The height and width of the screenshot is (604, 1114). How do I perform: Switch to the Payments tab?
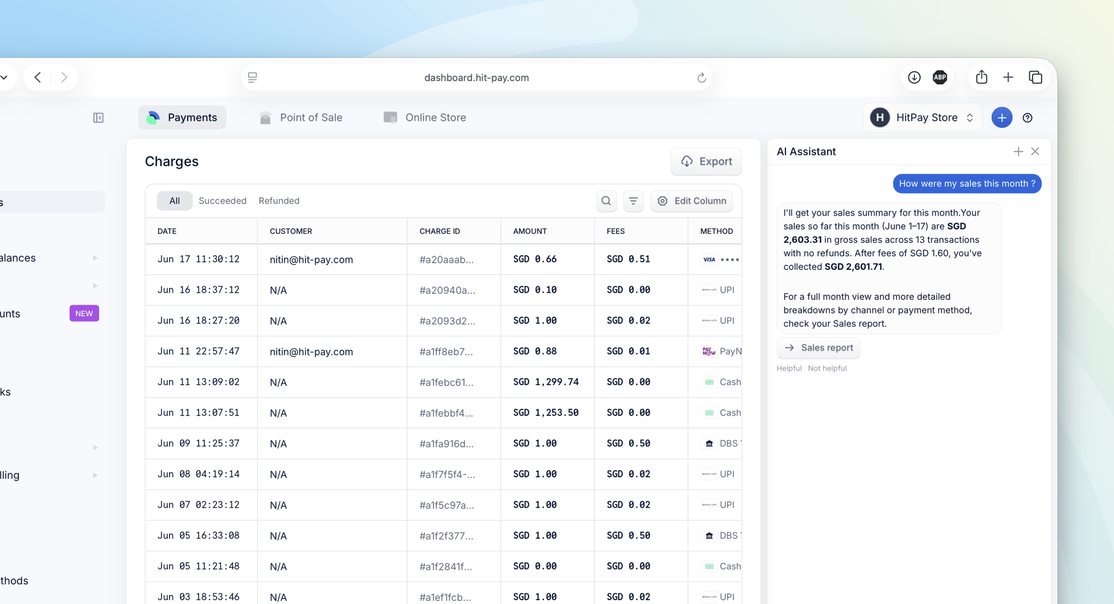(x=182, y=118)
